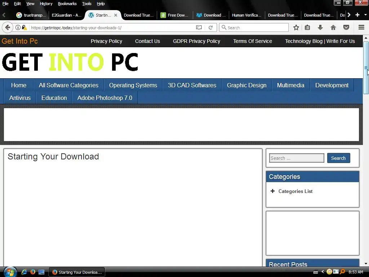Open a new tab with plus icon

pyautogui.click(x=357, y=15)
